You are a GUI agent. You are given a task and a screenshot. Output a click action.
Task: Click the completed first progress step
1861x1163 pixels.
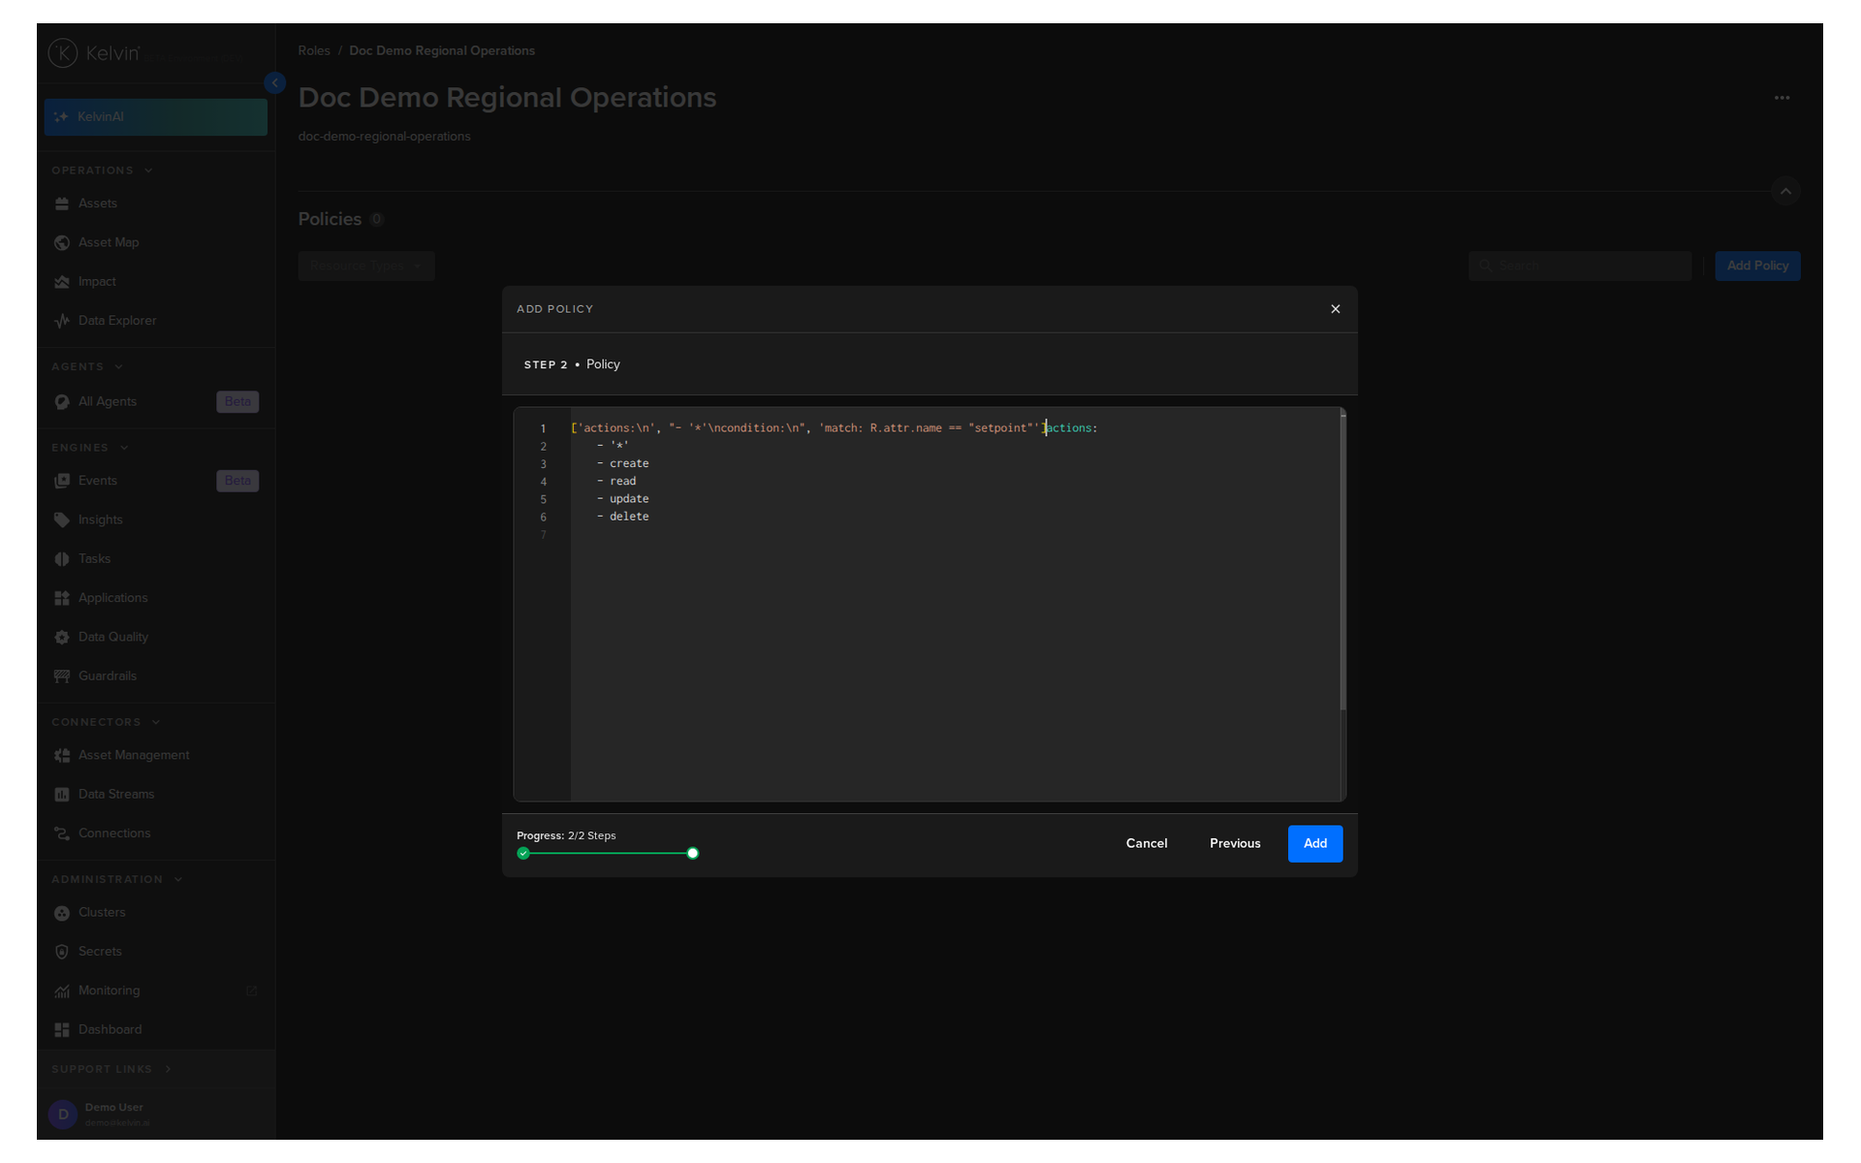pyautogui.click(x=523, y=854)
